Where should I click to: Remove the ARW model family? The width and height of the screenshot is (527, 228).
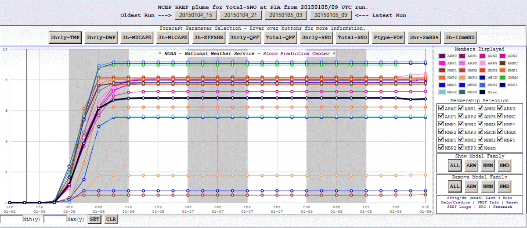tap(472, 186)
